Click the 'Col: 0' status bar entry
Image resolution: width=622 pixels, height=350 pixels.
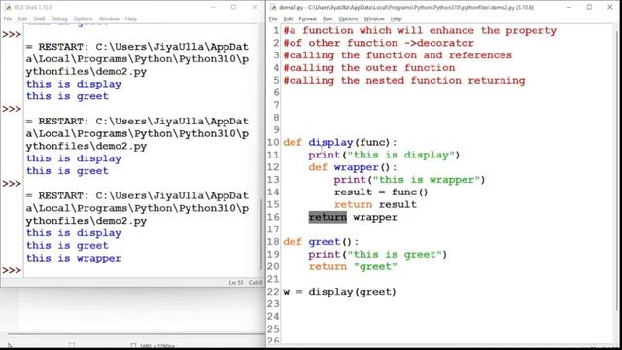256,283
